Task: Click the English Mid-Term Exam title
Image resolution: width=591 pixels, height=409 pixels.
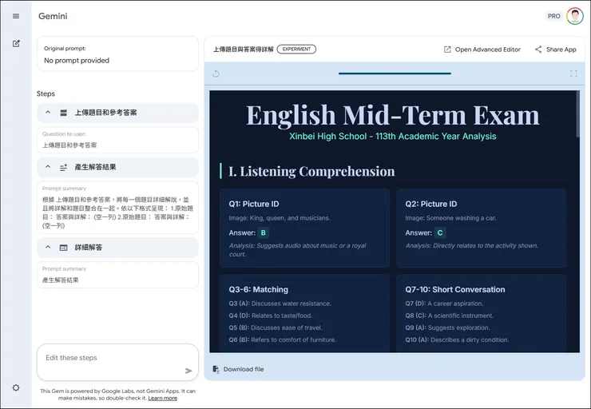Action: coord(393,115)
